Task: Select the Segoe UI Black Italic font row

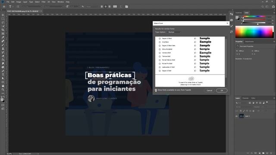Action: tap(190, 46)
